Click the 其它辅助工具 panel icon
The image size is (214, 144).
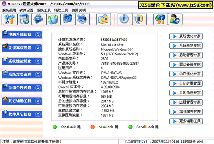(5, 99)
